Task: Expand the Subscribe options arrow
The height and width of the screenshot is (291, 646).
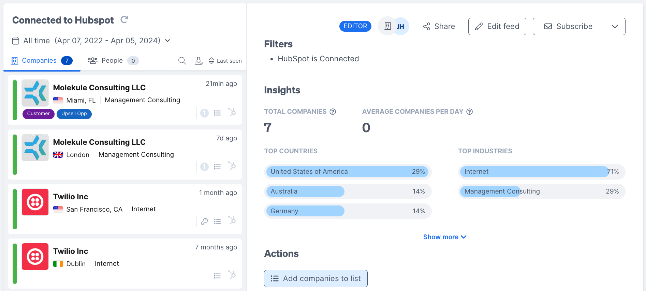Action: 615,27
